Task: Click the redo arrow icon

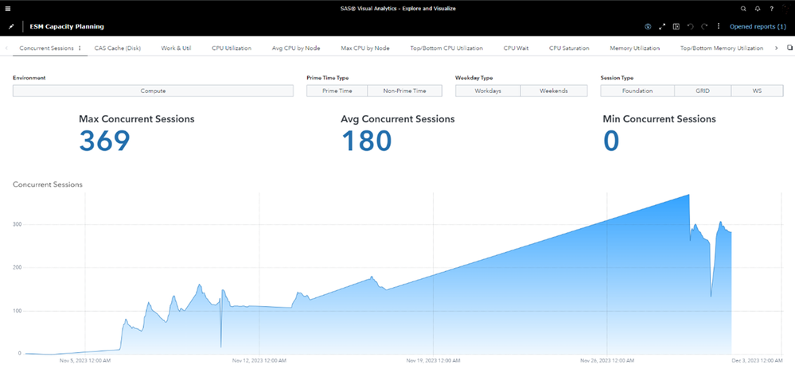Action: pos(704,26)
